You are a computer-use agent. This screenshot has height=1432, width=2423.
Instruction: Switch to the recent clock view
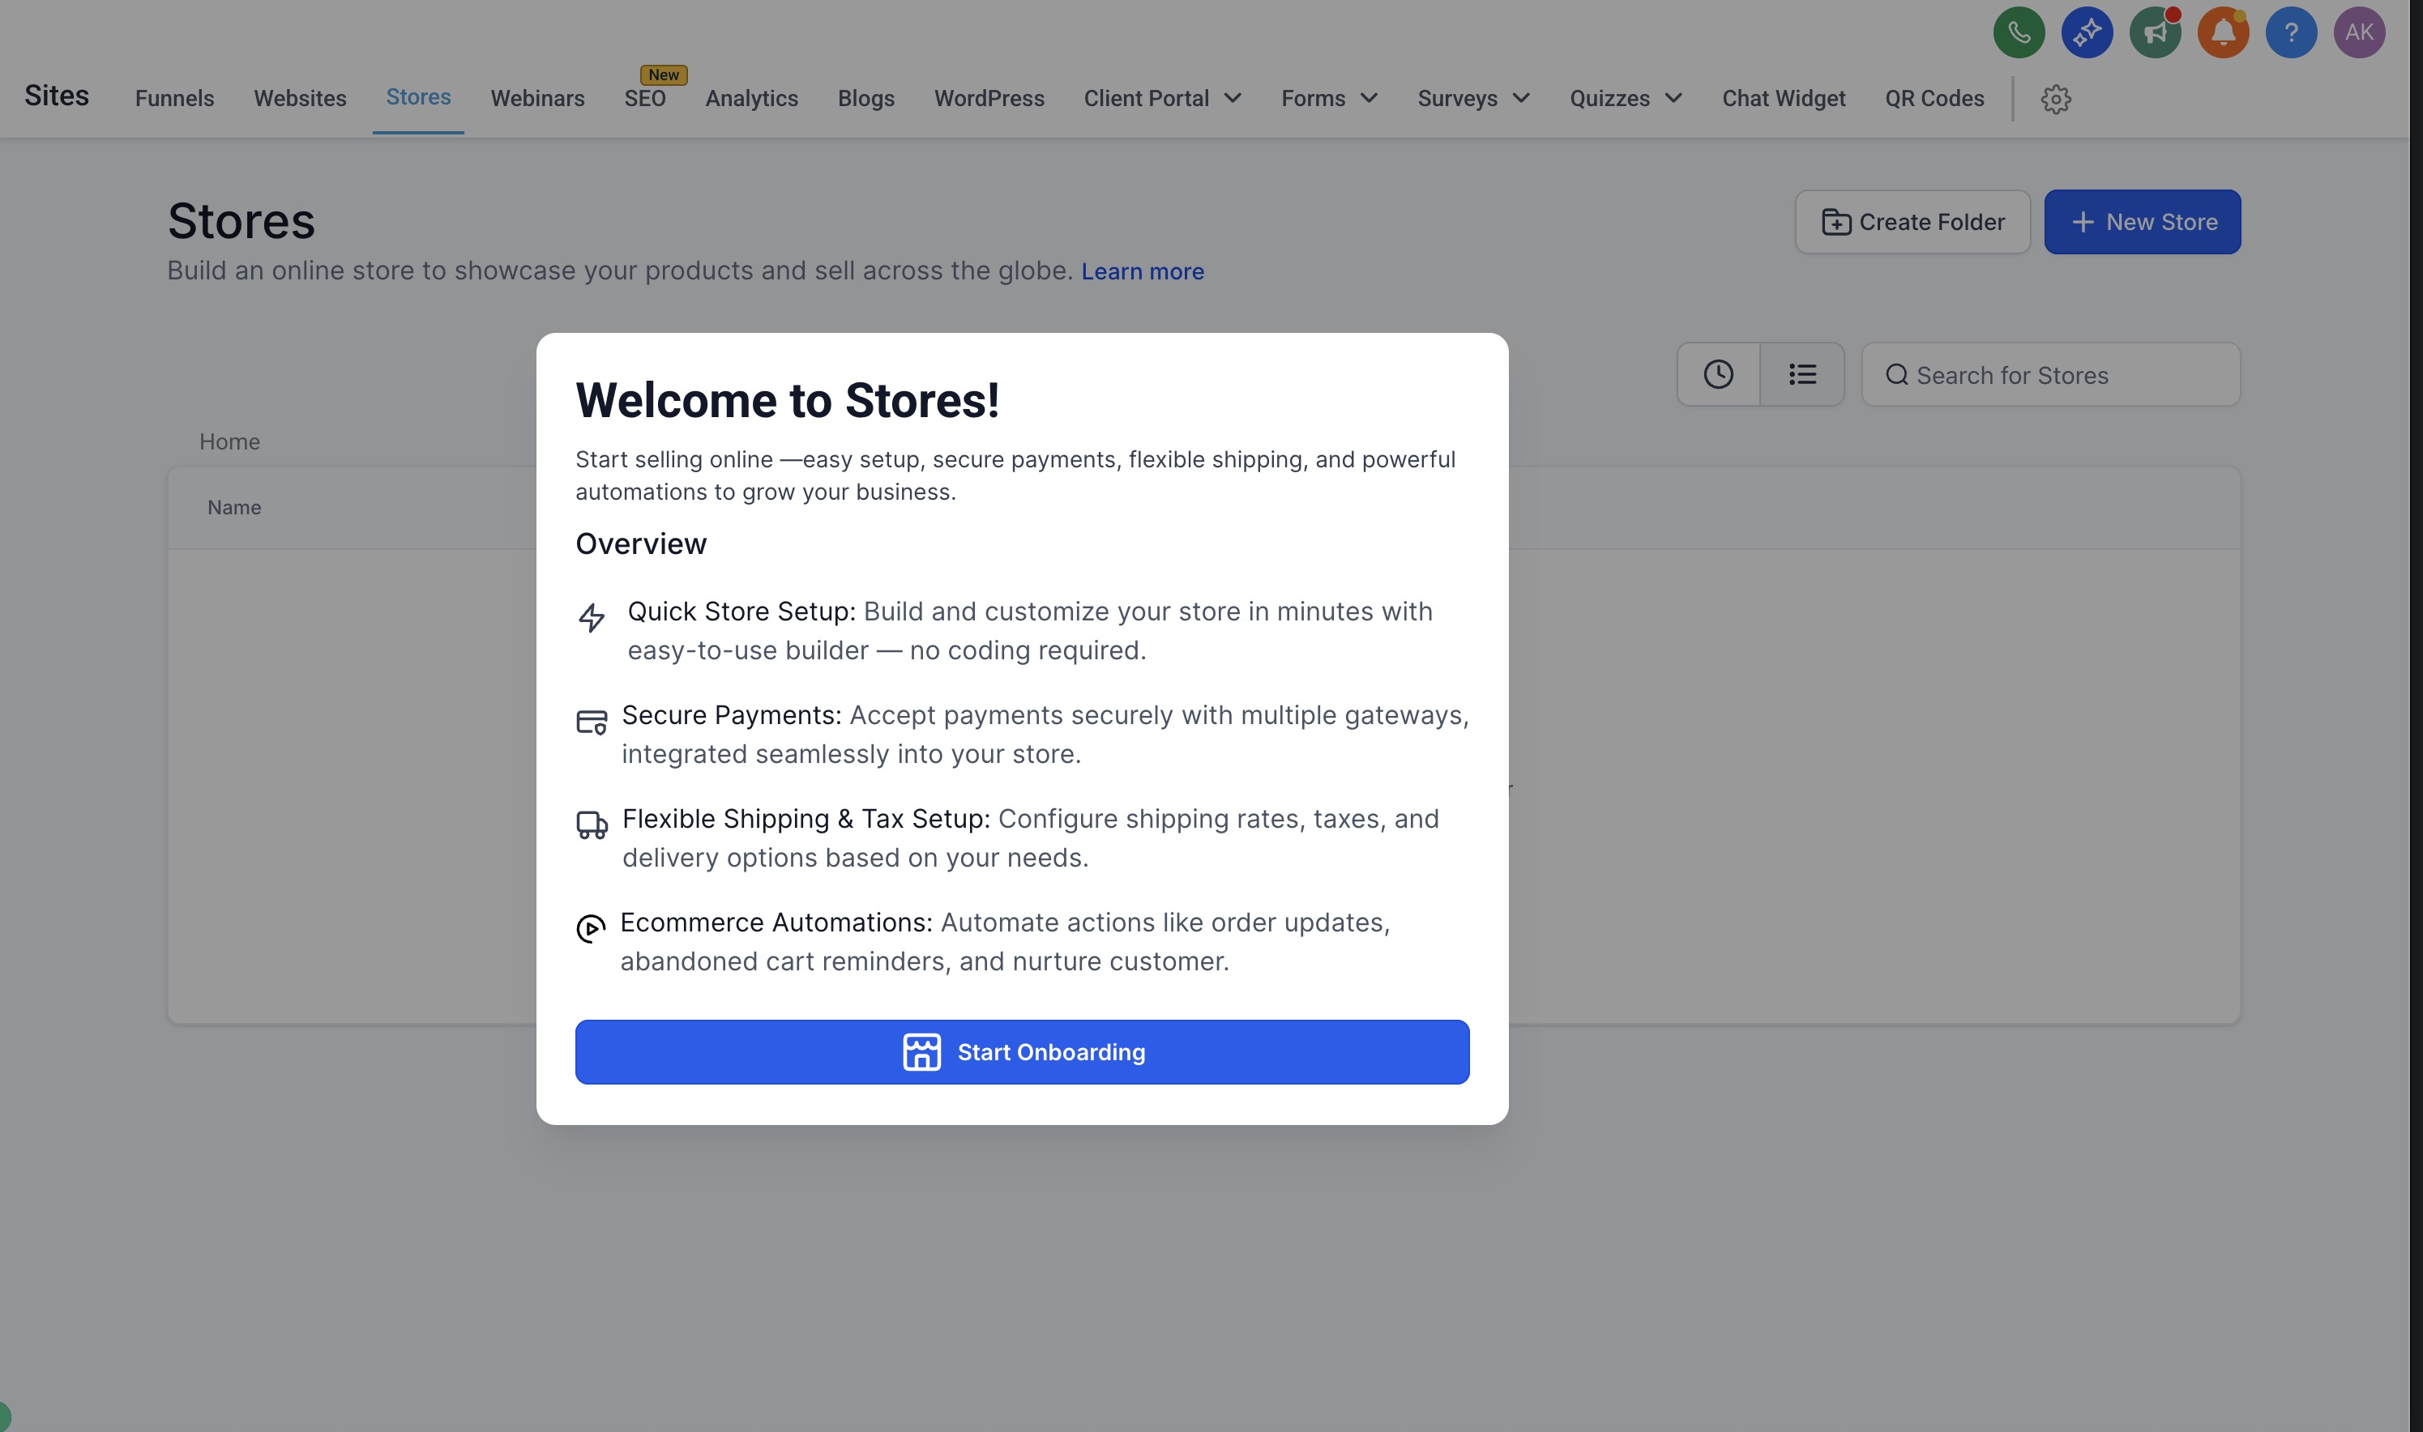[x=1718, y=374]
